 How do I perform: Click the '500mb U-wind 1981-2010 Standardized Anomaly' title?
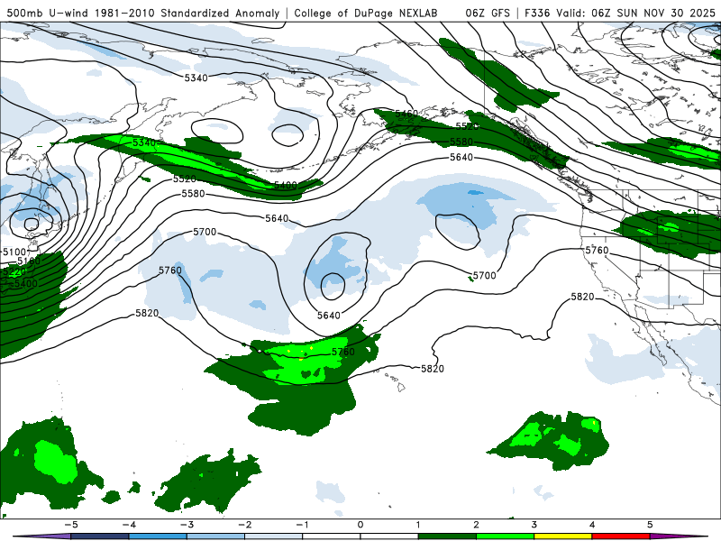(x=143, y=13)
